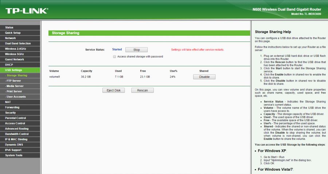
Task: Go to Quick Setup page
Action: tap(13, 33)
